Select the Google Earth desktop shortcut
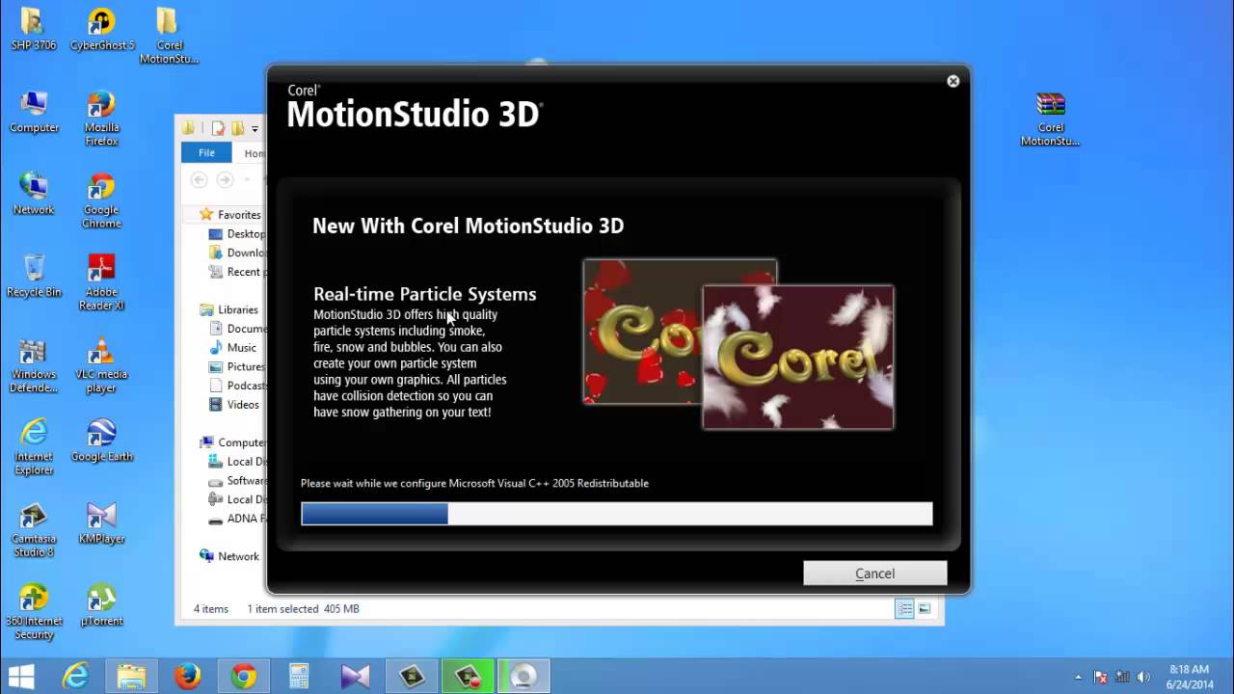Screen dimensions: 1234x694 (101, 440)
